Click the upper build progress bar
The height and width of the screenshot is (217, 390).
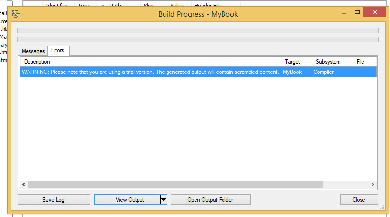[198, 30]
